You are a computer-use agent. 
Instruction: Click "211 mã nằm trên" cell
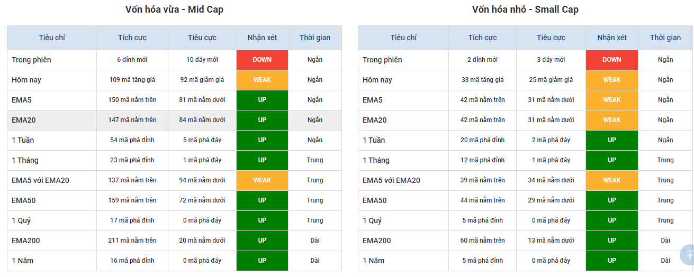(132, 241)
